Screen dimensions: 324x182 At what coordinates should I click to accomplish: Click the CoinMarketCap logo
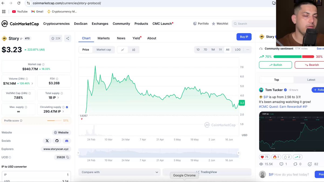click(x=20, y=24)
